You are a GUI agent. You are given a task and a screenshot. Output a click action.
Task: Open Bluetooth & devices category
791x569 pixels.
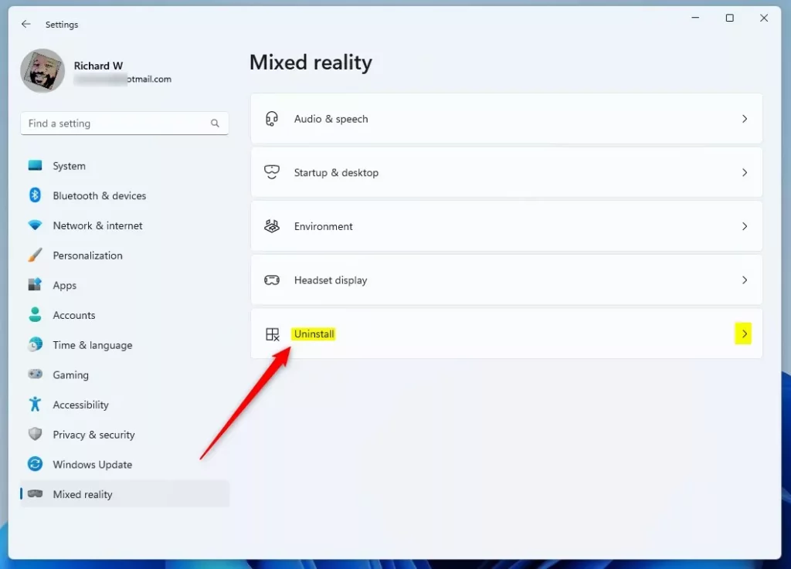(124, 195)
